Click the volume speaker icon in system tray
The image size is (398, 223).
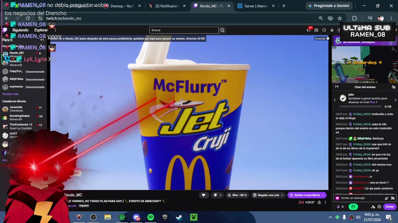(358, 217)
